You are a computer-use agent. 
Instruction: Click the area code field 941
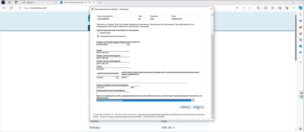(135, 88)
